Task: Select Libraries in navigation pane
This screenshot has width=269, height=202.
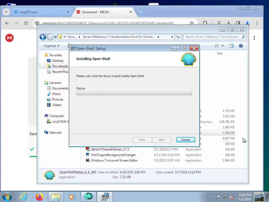Action: [x=53, y=83]
